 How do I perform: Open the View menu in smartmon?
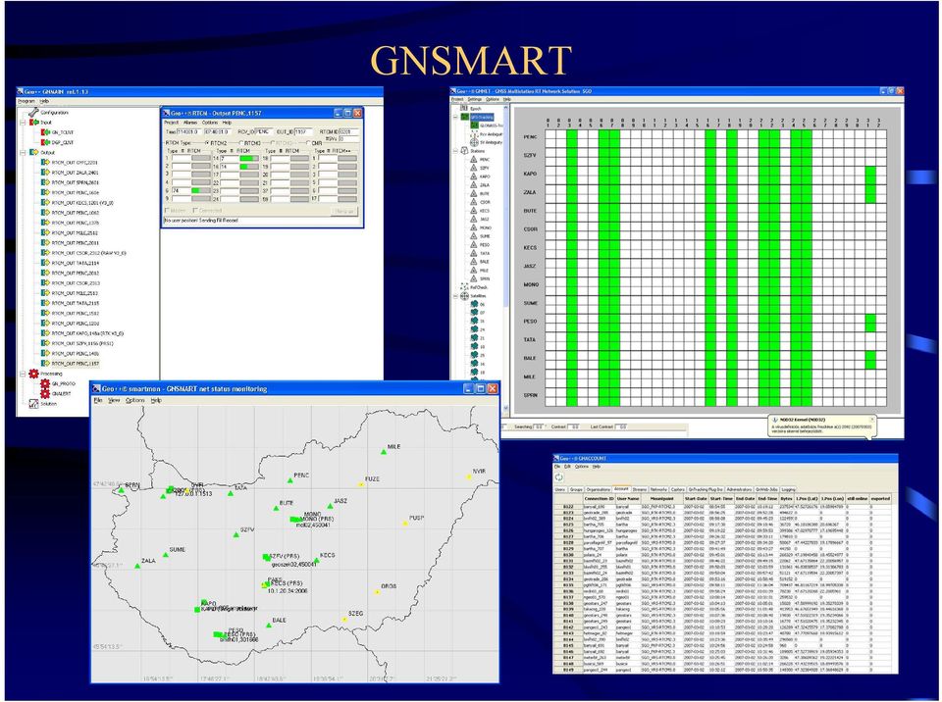[114, 401]
